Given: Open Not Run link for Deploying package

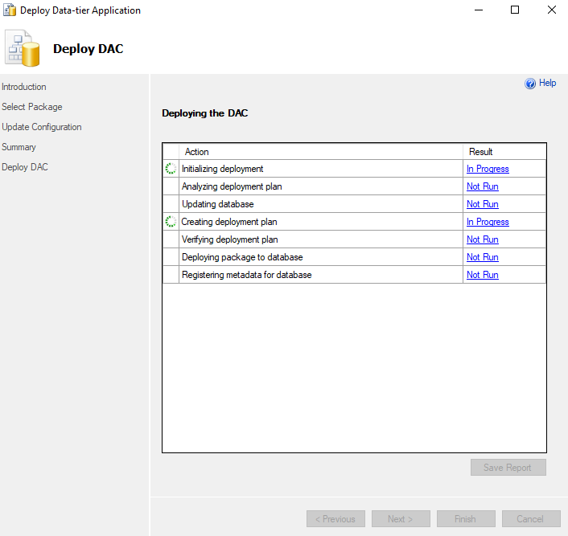Looking at the screenshot, I should pyautogui.click(x=482, y=257).
